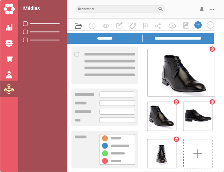Image resolution: width=224 pixels, height=172 pixels.
Task: Click the flag toolbar icon
Action: click(x=145, y=26)
